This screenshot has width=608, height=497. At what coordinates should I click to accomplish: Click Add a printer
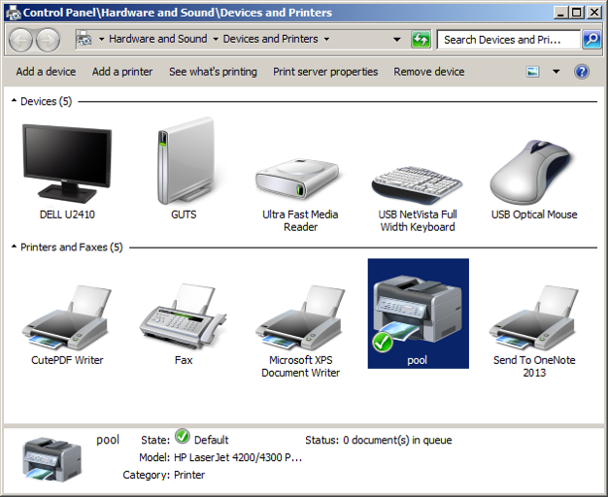pos(122,72)
